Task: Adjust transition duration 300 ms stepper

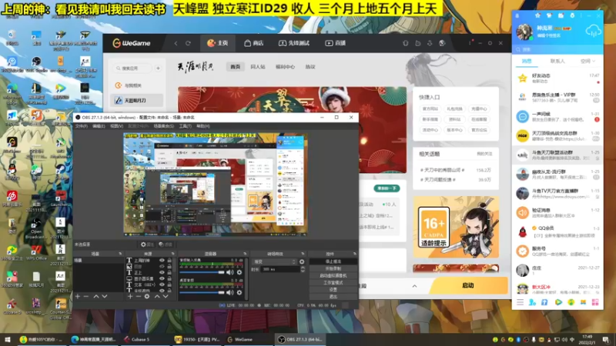Action: point(303,269)
